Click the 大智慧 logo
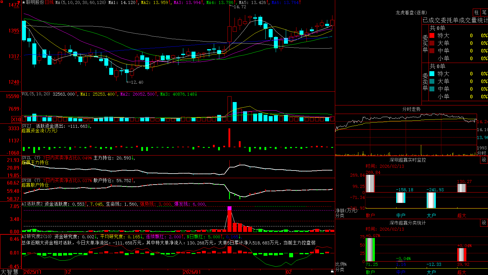 click(x=9, y=272)
